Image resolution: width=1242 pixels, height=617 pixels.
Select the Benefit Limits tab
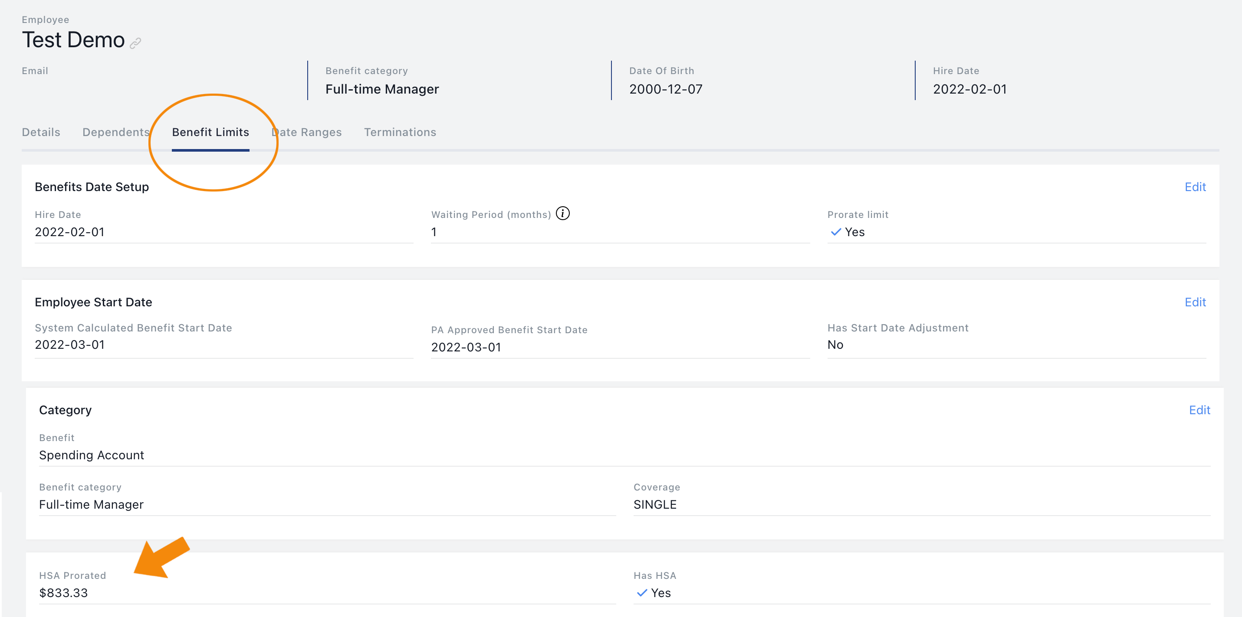(x=211, y=132)
